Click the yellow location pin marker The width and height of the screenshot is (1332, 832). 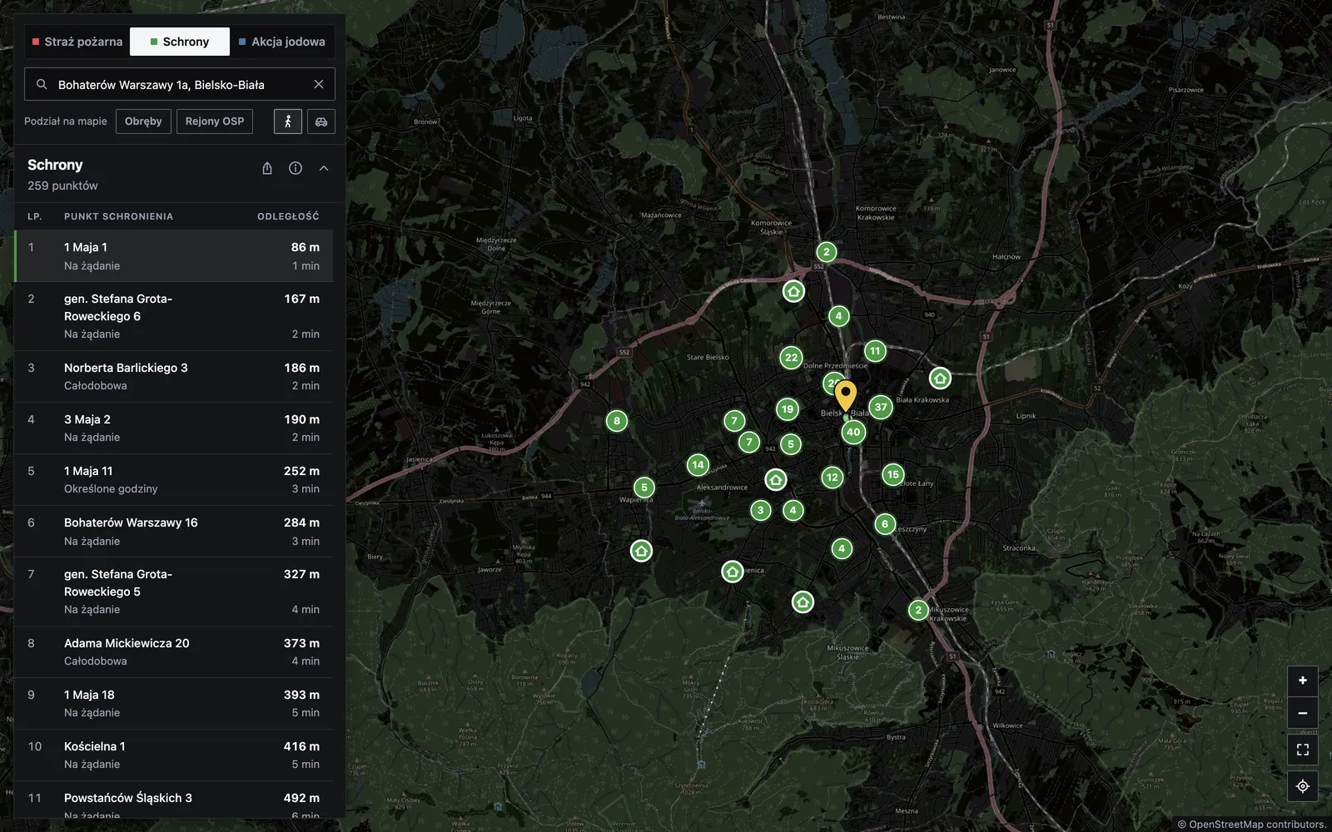click(846, 395)
